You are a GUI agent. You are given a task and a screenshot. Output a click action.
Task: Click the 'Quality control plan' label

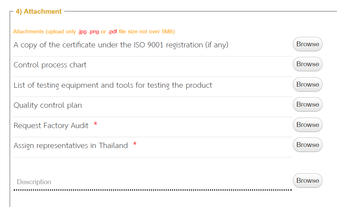[x=48, y=105]
